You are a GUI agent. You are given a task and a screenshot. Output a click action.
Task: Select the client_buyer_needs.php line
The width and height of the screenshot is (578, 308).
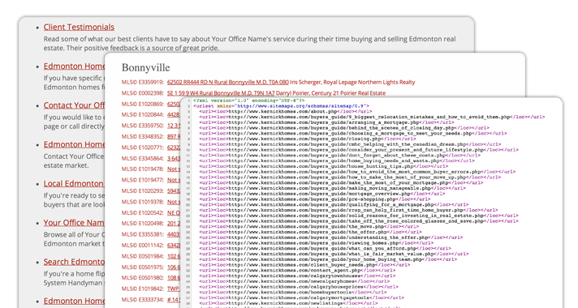[x=304, y=264]
